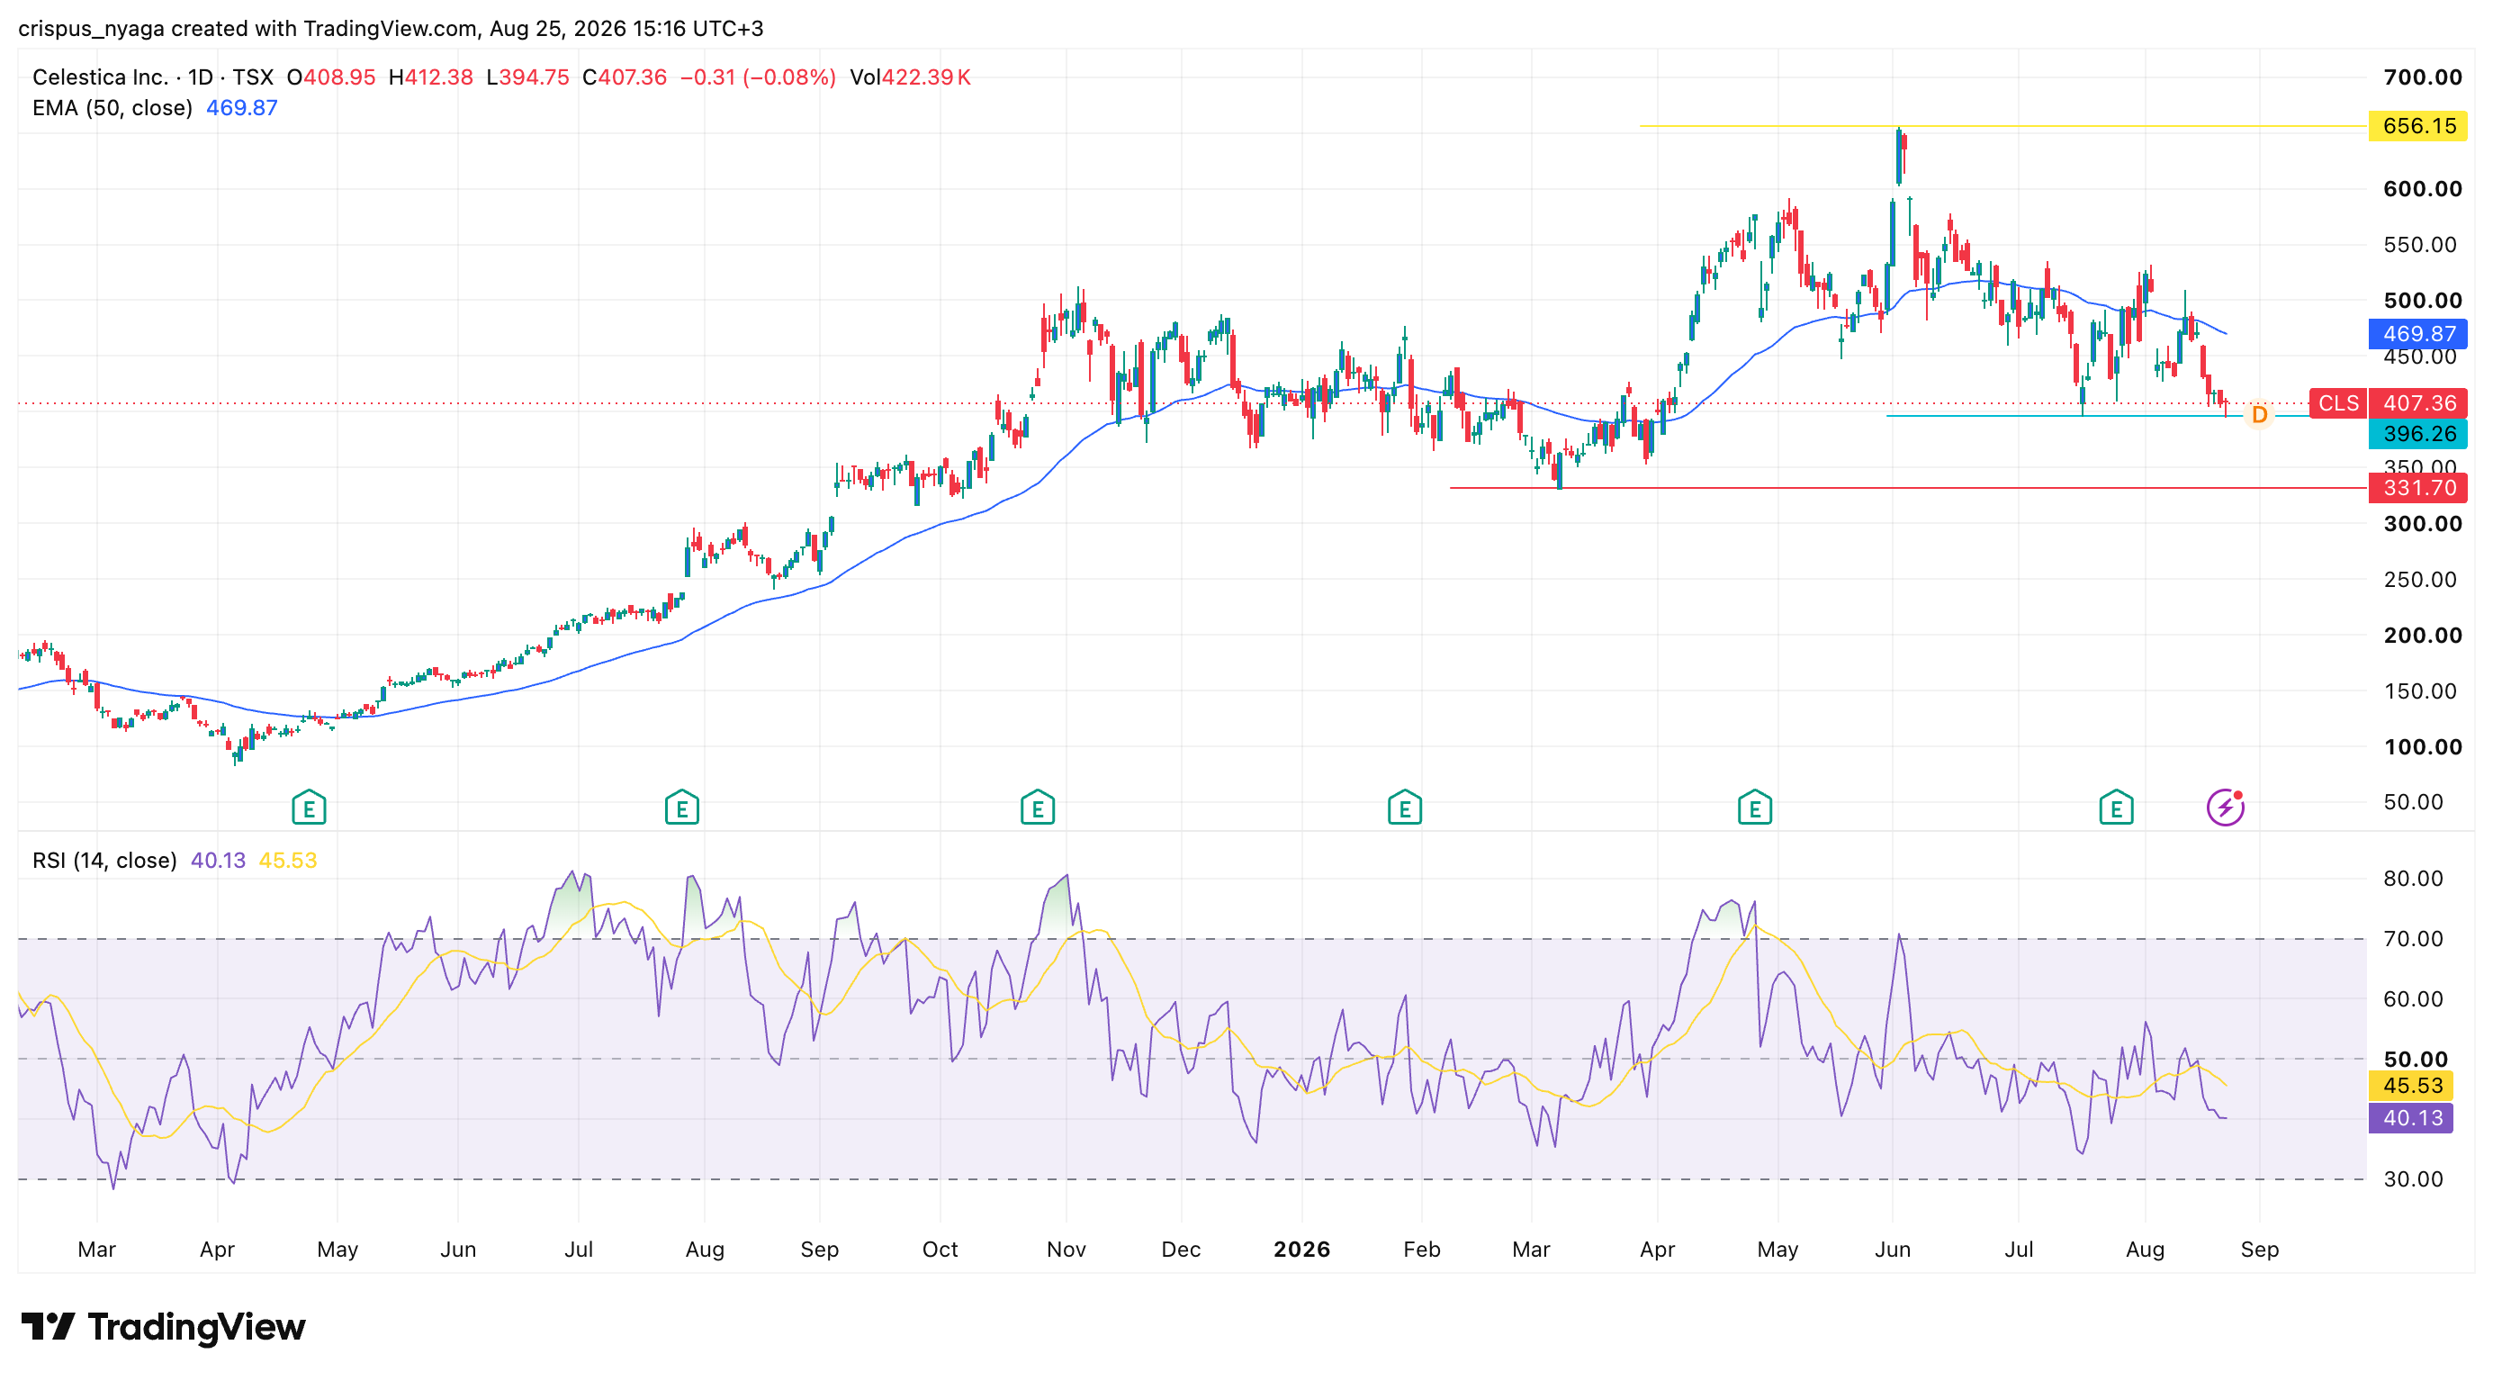Select the low value L394.75

(x=527, y=77)
